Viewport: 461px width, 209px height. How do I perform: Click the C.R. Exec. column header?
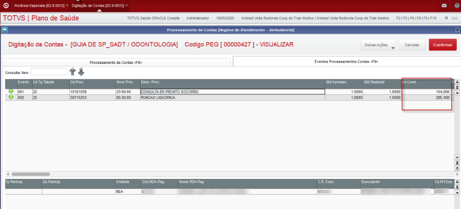[339, 184]
